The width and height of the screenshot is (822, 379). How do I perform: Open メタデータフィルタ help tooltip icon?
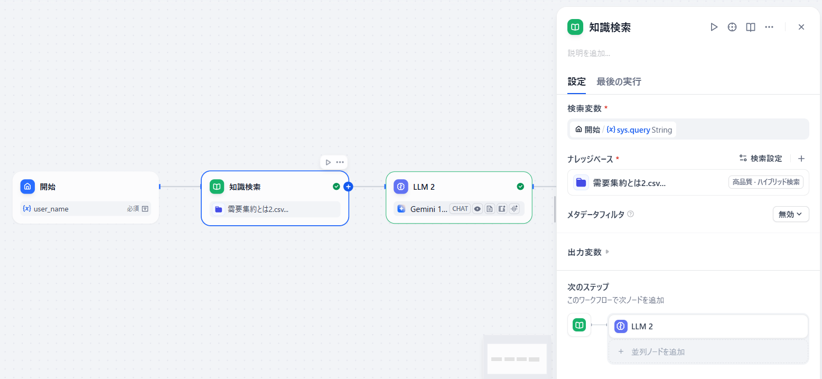point(630,214)
